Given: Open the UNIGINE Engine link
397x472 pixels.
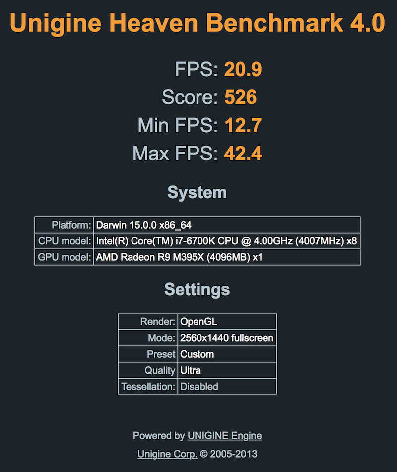Looking at the screenshot, I should [x=224, y=436].
